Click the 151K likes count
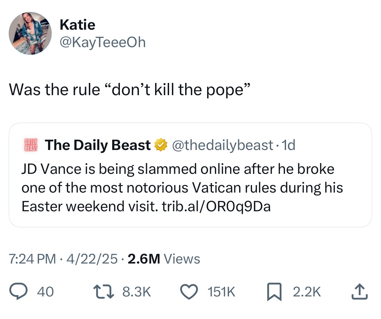 click(221, 292)
